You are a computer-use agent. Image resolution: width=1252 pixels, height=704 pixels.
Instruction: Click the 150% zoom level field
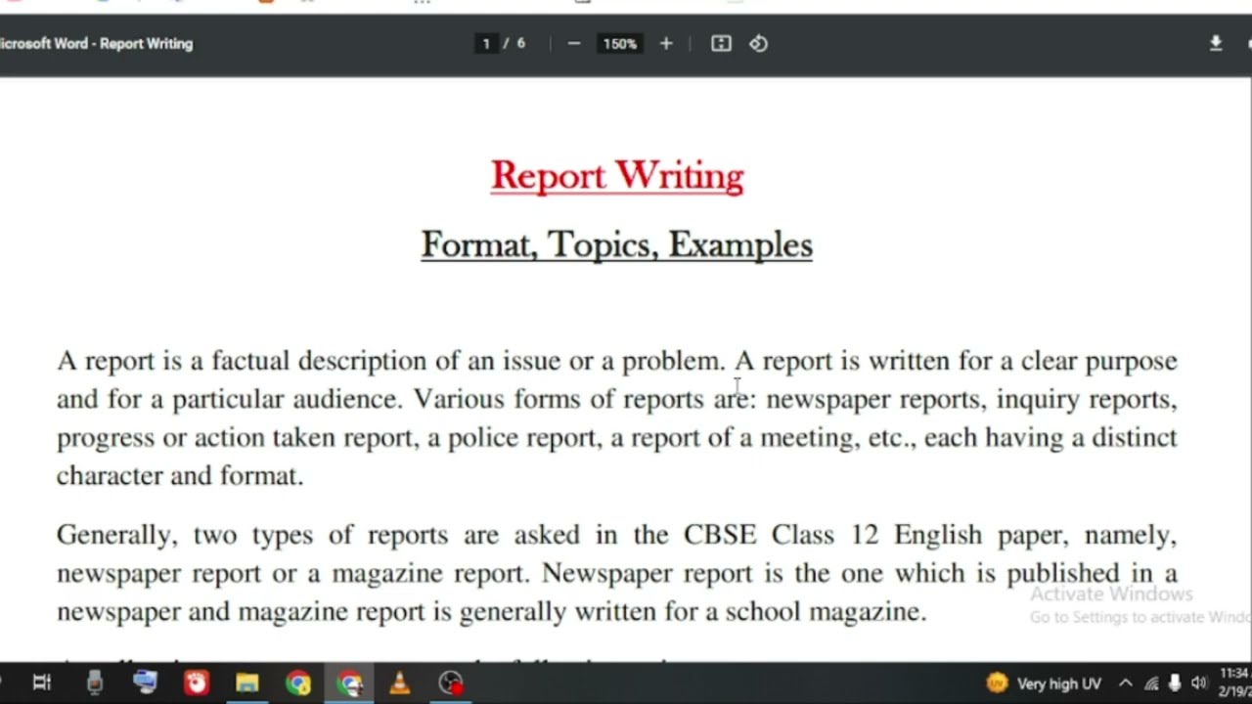point(619,43)
